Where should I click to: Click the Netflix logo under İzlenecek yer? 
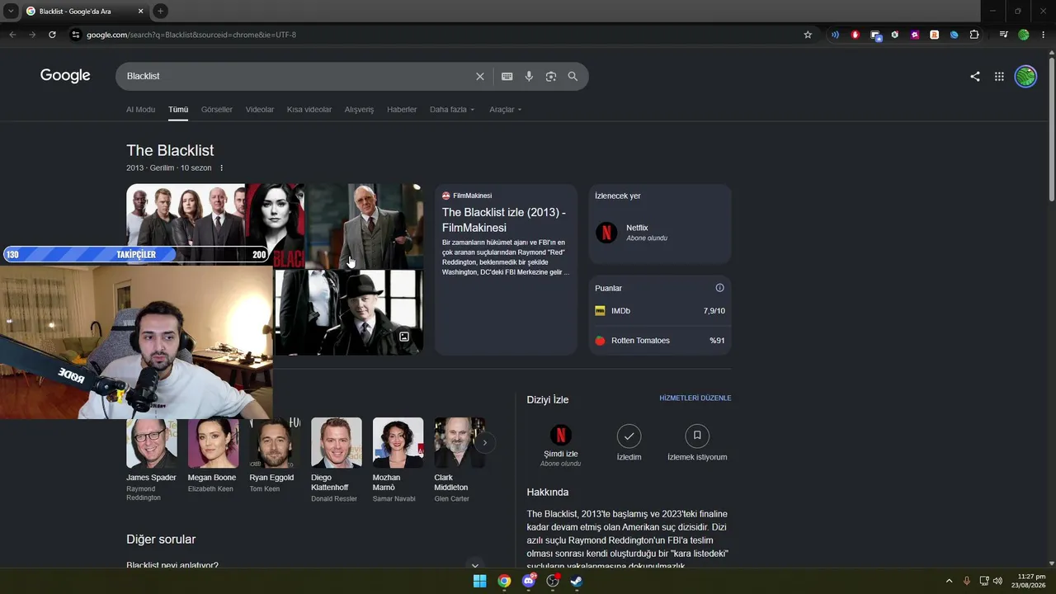(x=606, y=233)
